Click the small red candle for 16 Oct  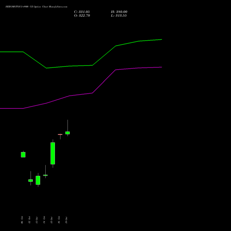pos(60,134)
